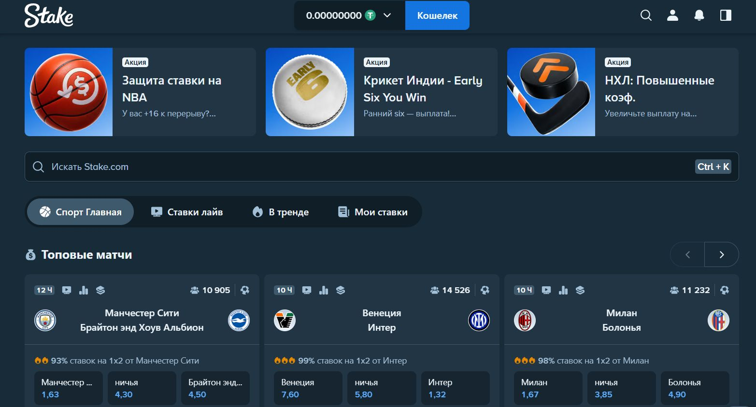Open Защита ставки на NBA promo
This screenshot has height=407, width=756.
click(140, 92)
